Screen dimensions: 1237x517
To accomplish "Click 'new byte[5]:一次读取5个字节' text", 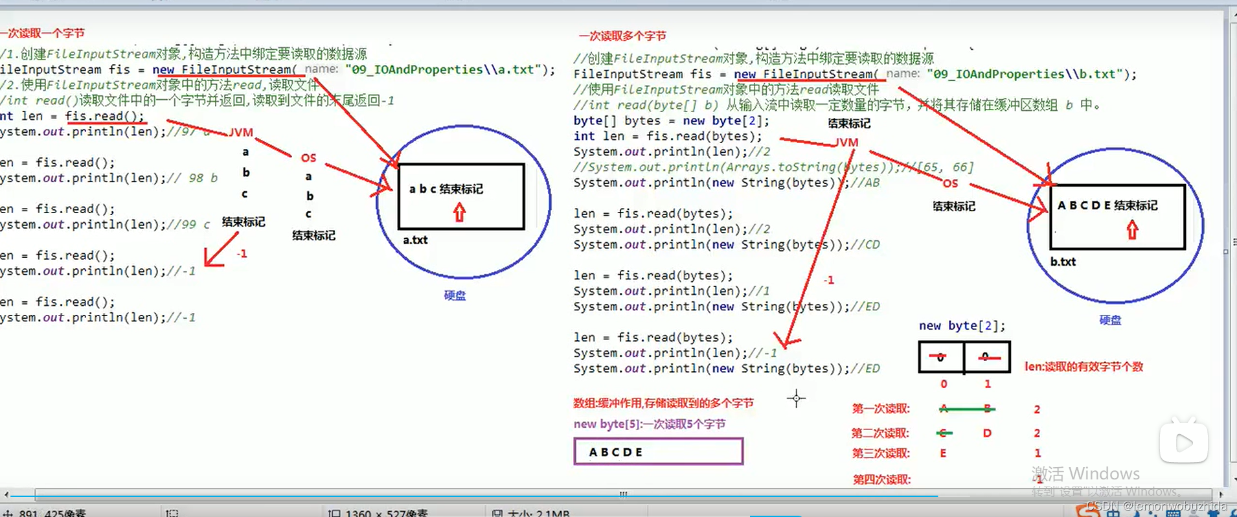I will 650,424.
